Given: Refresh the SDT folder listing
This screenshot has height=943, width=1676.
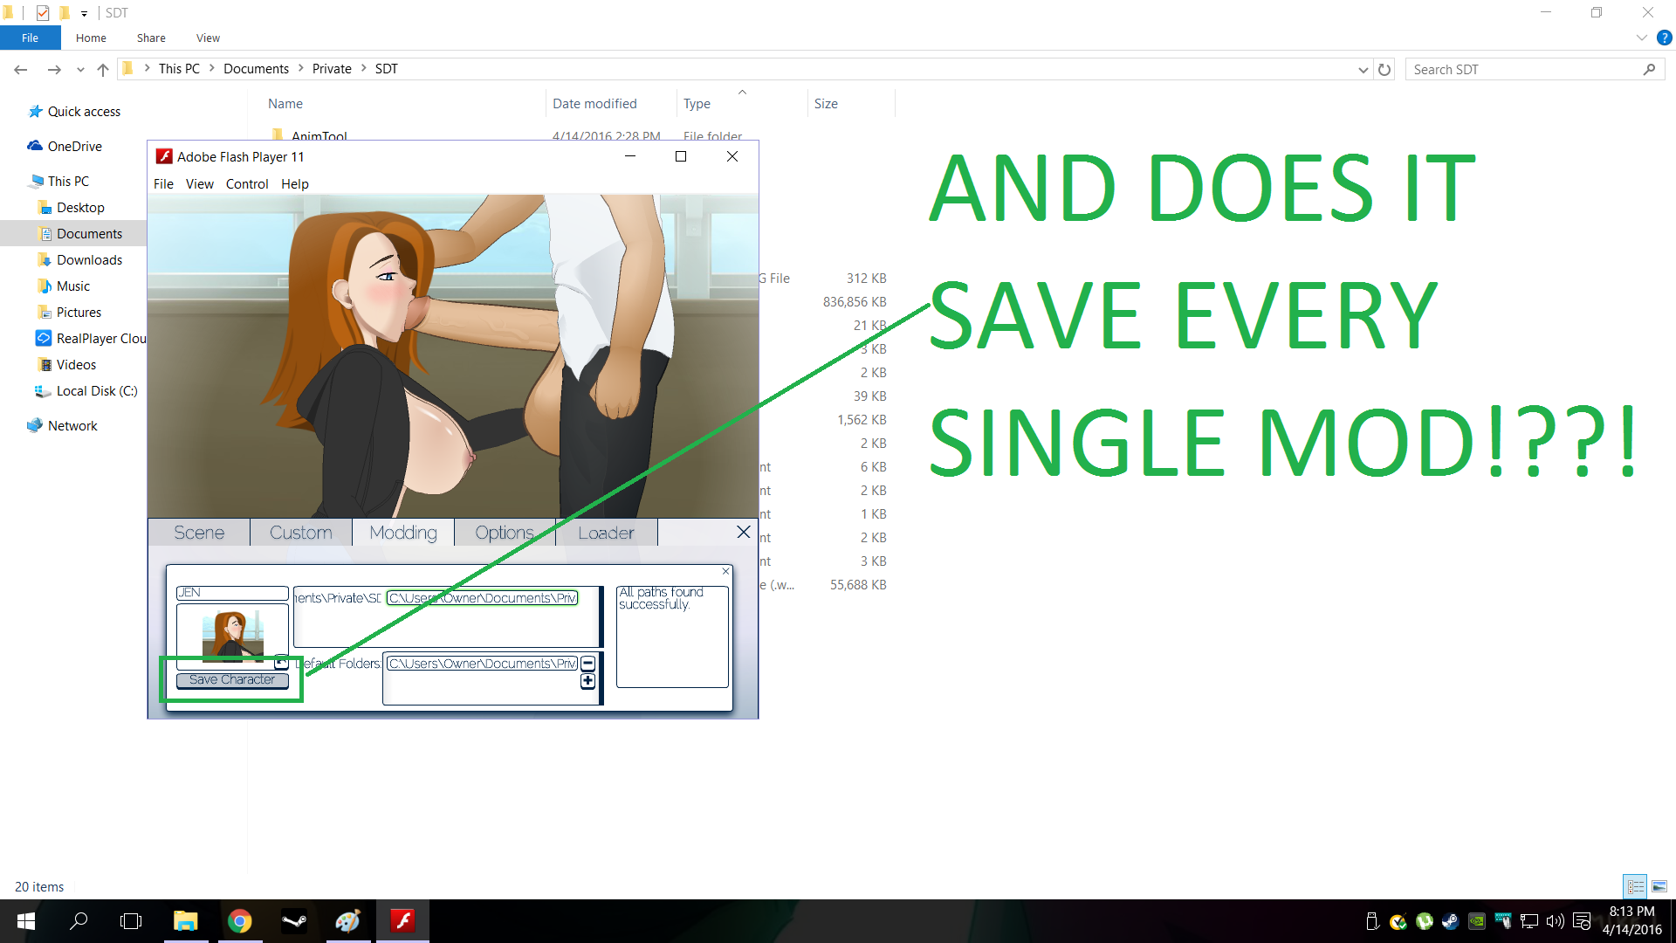Looking at the screenshot, I should click(1384, 70).
